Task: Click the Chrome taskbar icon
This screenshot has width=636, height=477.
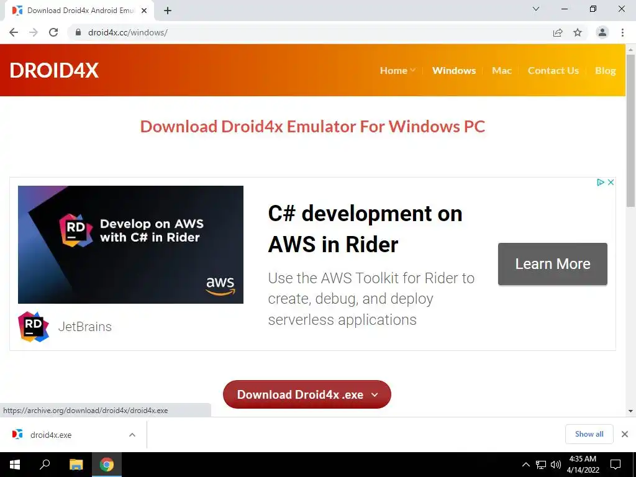Action: [x=107, y=465]
